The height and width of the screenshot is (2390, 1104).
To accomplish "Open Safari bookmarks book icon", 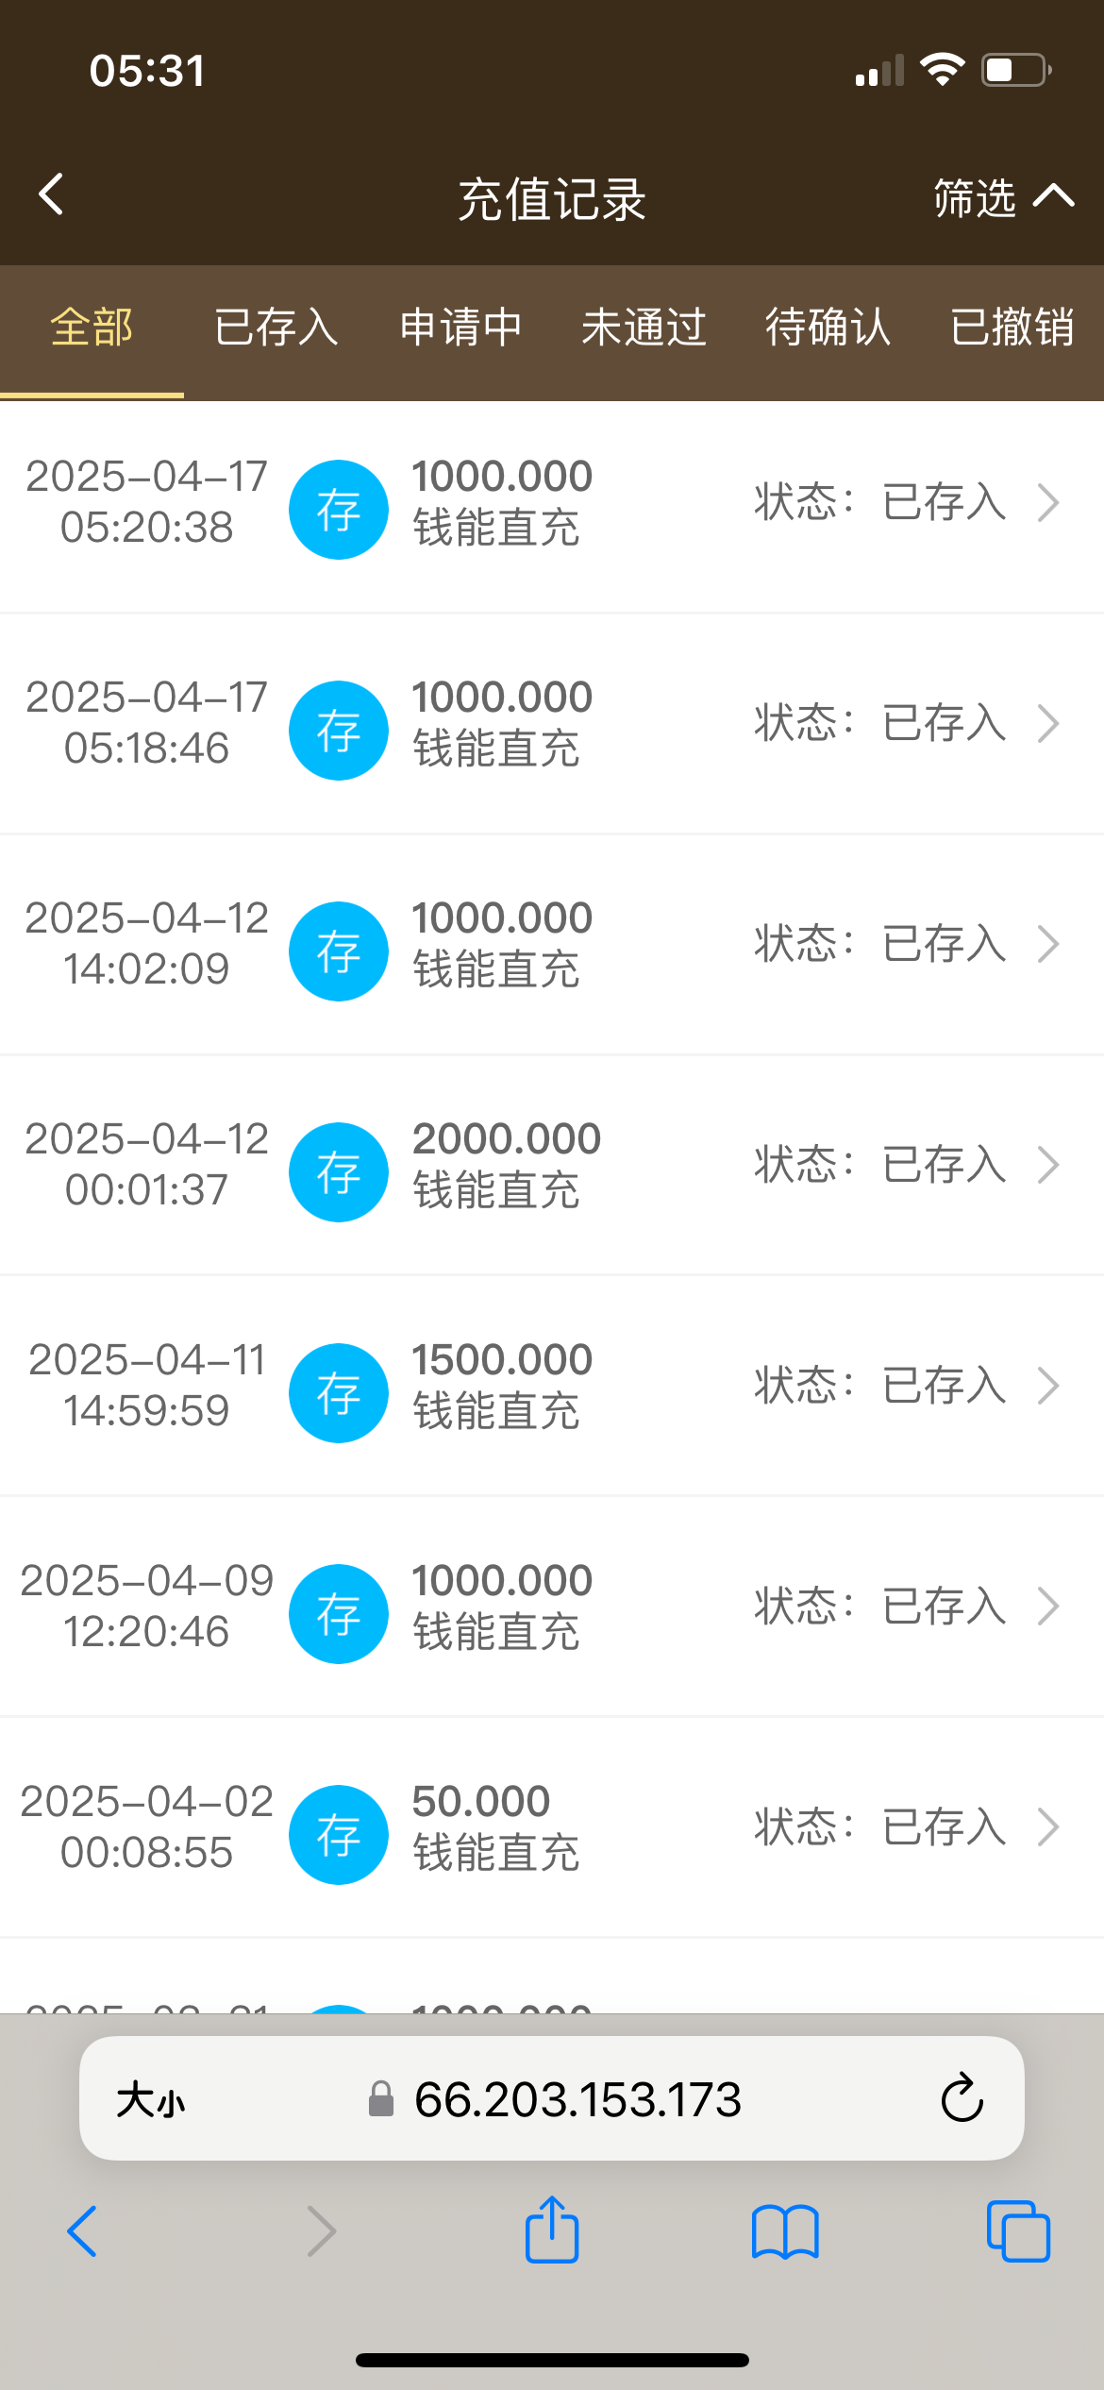I will 785,2231.
